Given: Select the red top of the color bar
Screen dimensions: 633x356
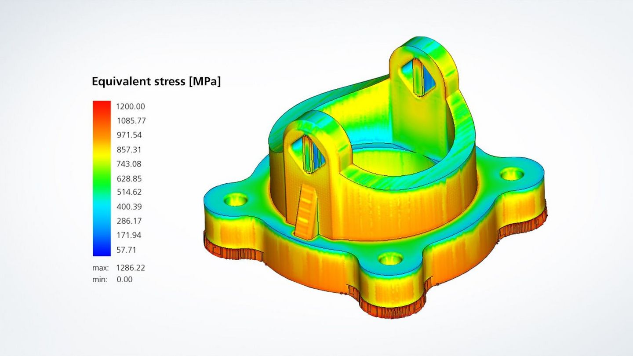Looking at the screenshot, I should (102, 107).
